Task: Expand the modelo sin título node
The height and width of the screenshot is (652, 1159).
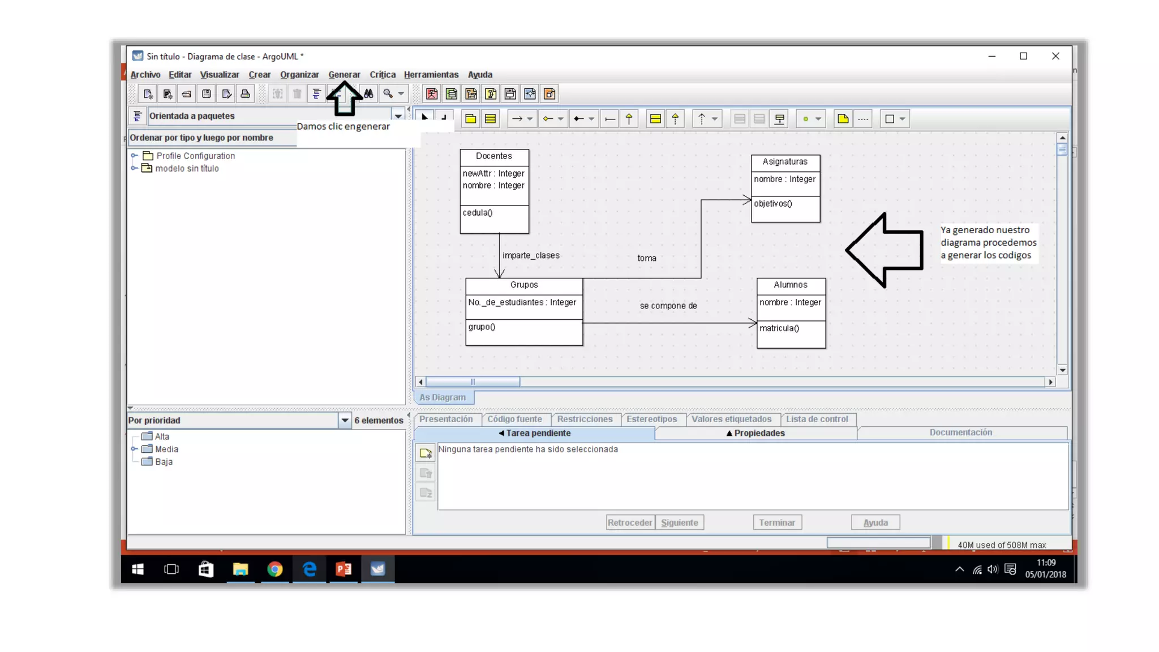Action: pos(134,169)
